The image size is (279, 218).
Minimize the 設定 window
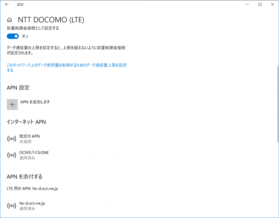pos(247,4)
